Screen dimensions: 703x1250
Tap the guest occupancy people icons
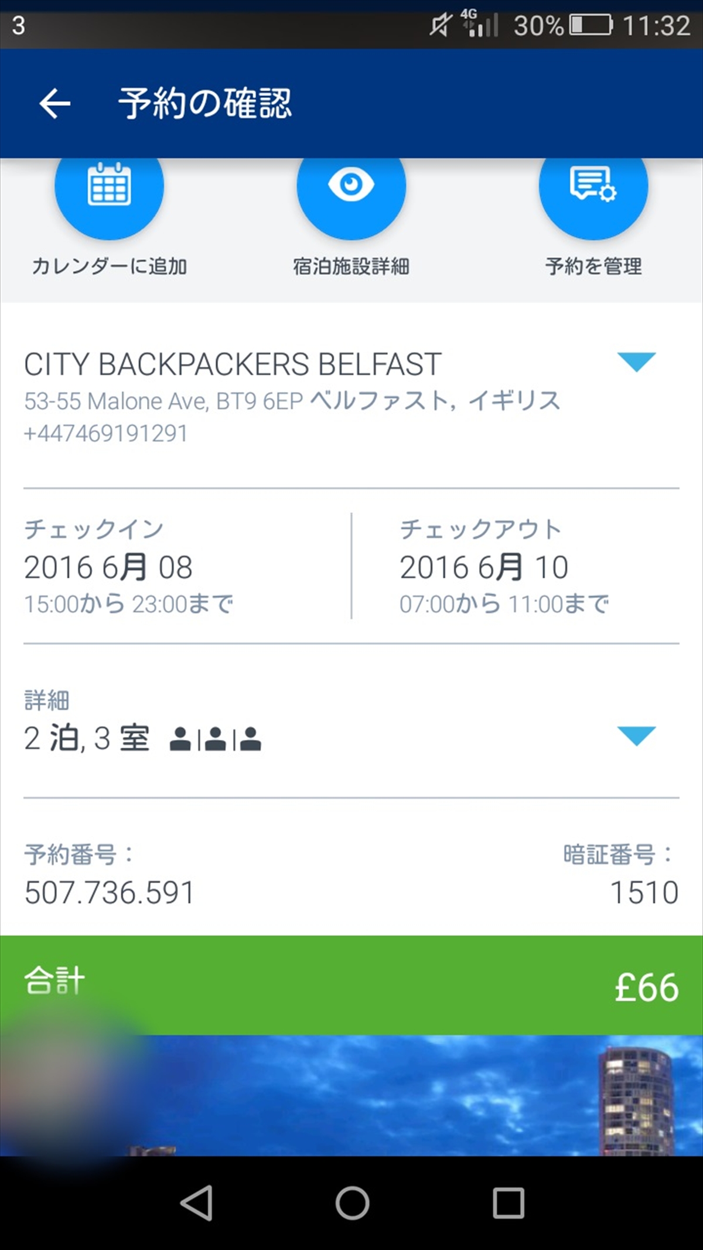(x=215, y=738)
